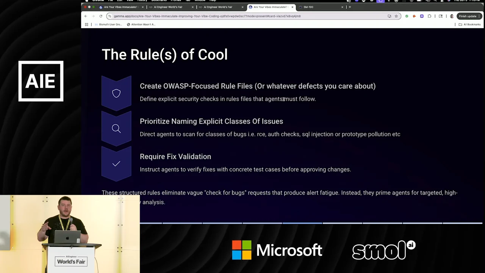Open the Extensions puzzle-piece menu
Image resolution: width=485 pixels, height=273 pixels.
pyautogui.click(x=429, y=16)
